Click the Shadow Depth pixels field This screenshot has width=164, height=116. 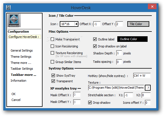(119, 53)
